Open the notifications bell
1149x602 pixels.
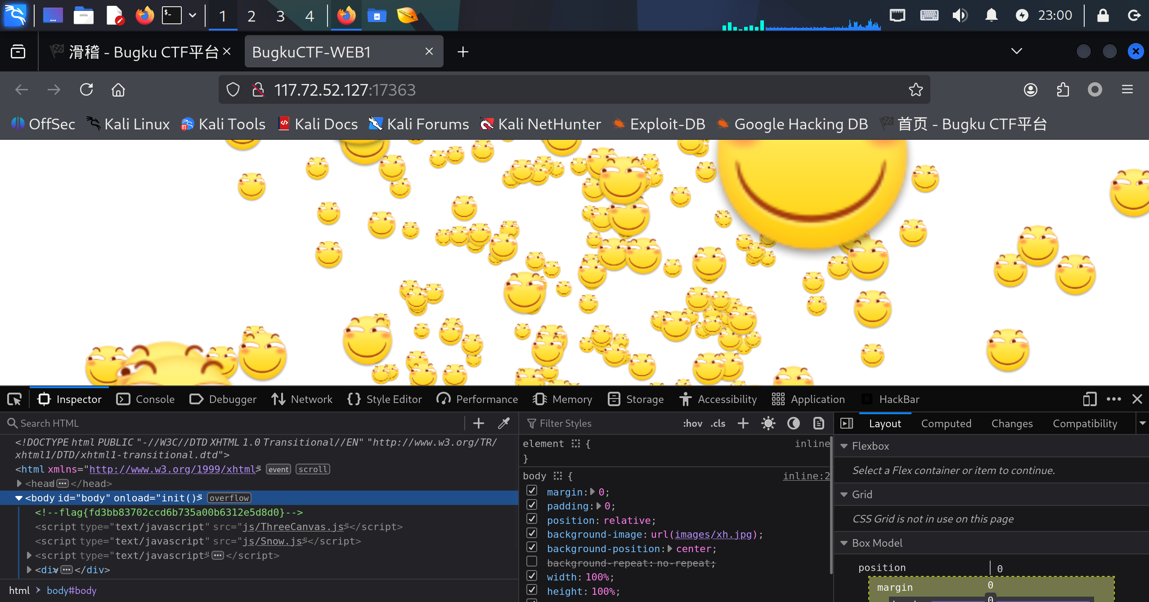(x=991, y=15)
